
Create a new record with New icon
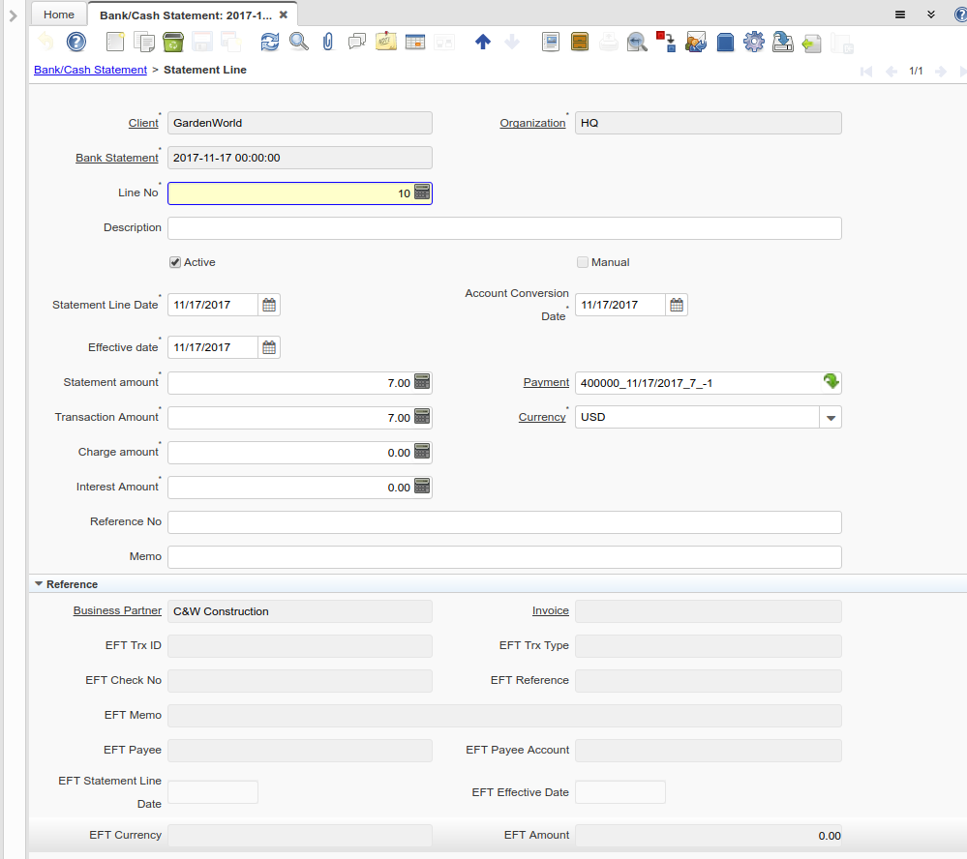point(115,42)
